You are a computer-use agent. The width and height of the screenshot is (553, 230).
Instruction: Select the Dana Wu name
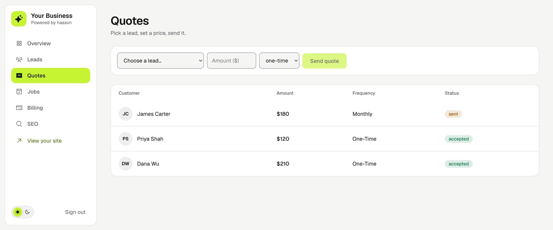(148, 164)
